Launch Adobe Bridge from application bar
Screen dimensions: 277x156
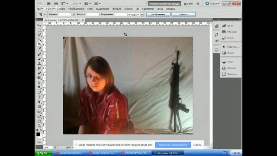(x=49, y=3)
